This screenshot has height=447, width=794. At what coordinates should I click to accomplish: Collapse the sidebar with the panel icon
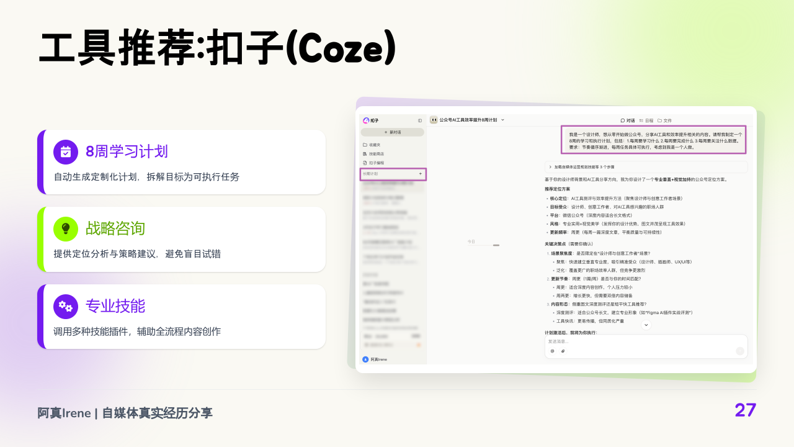point(420,120)
